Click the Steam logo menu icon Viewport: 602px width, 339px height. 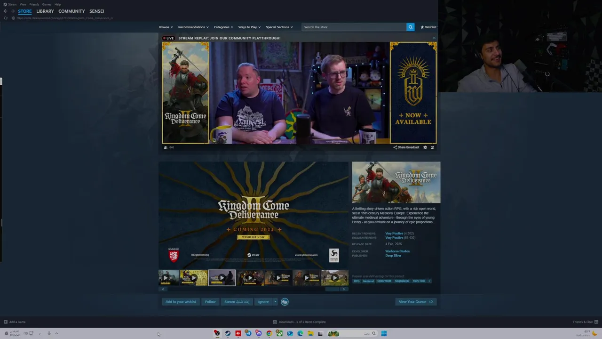[x=5, y=4]
